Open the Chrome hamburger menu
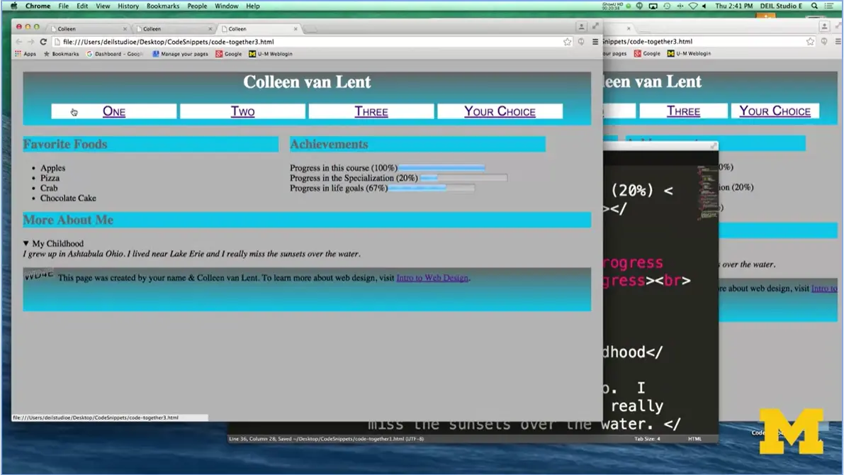 coord(595,42)
